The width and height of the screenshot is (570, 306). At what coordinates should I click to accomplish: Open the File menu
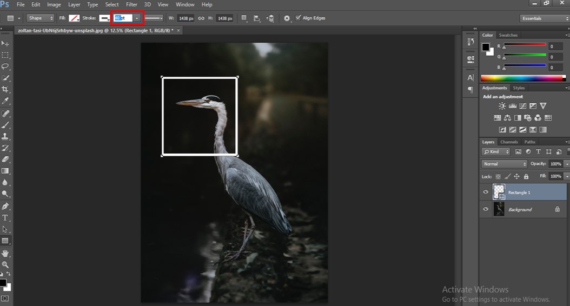tap(21, 5)
